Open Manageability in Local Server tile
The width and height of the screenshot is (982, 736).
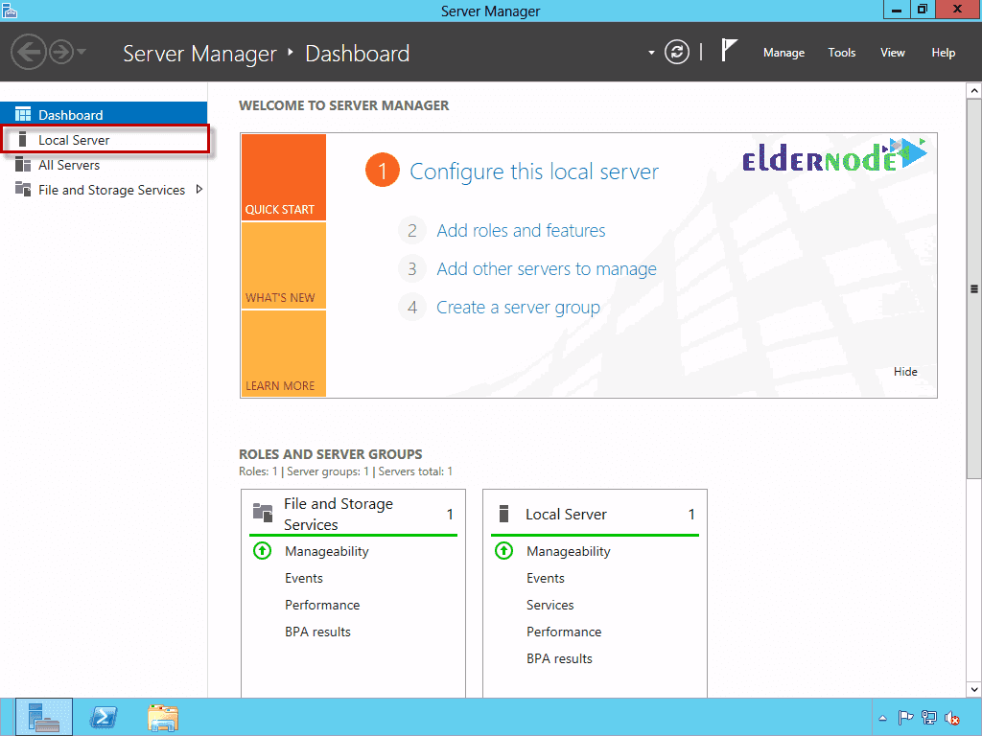(568, 551)
